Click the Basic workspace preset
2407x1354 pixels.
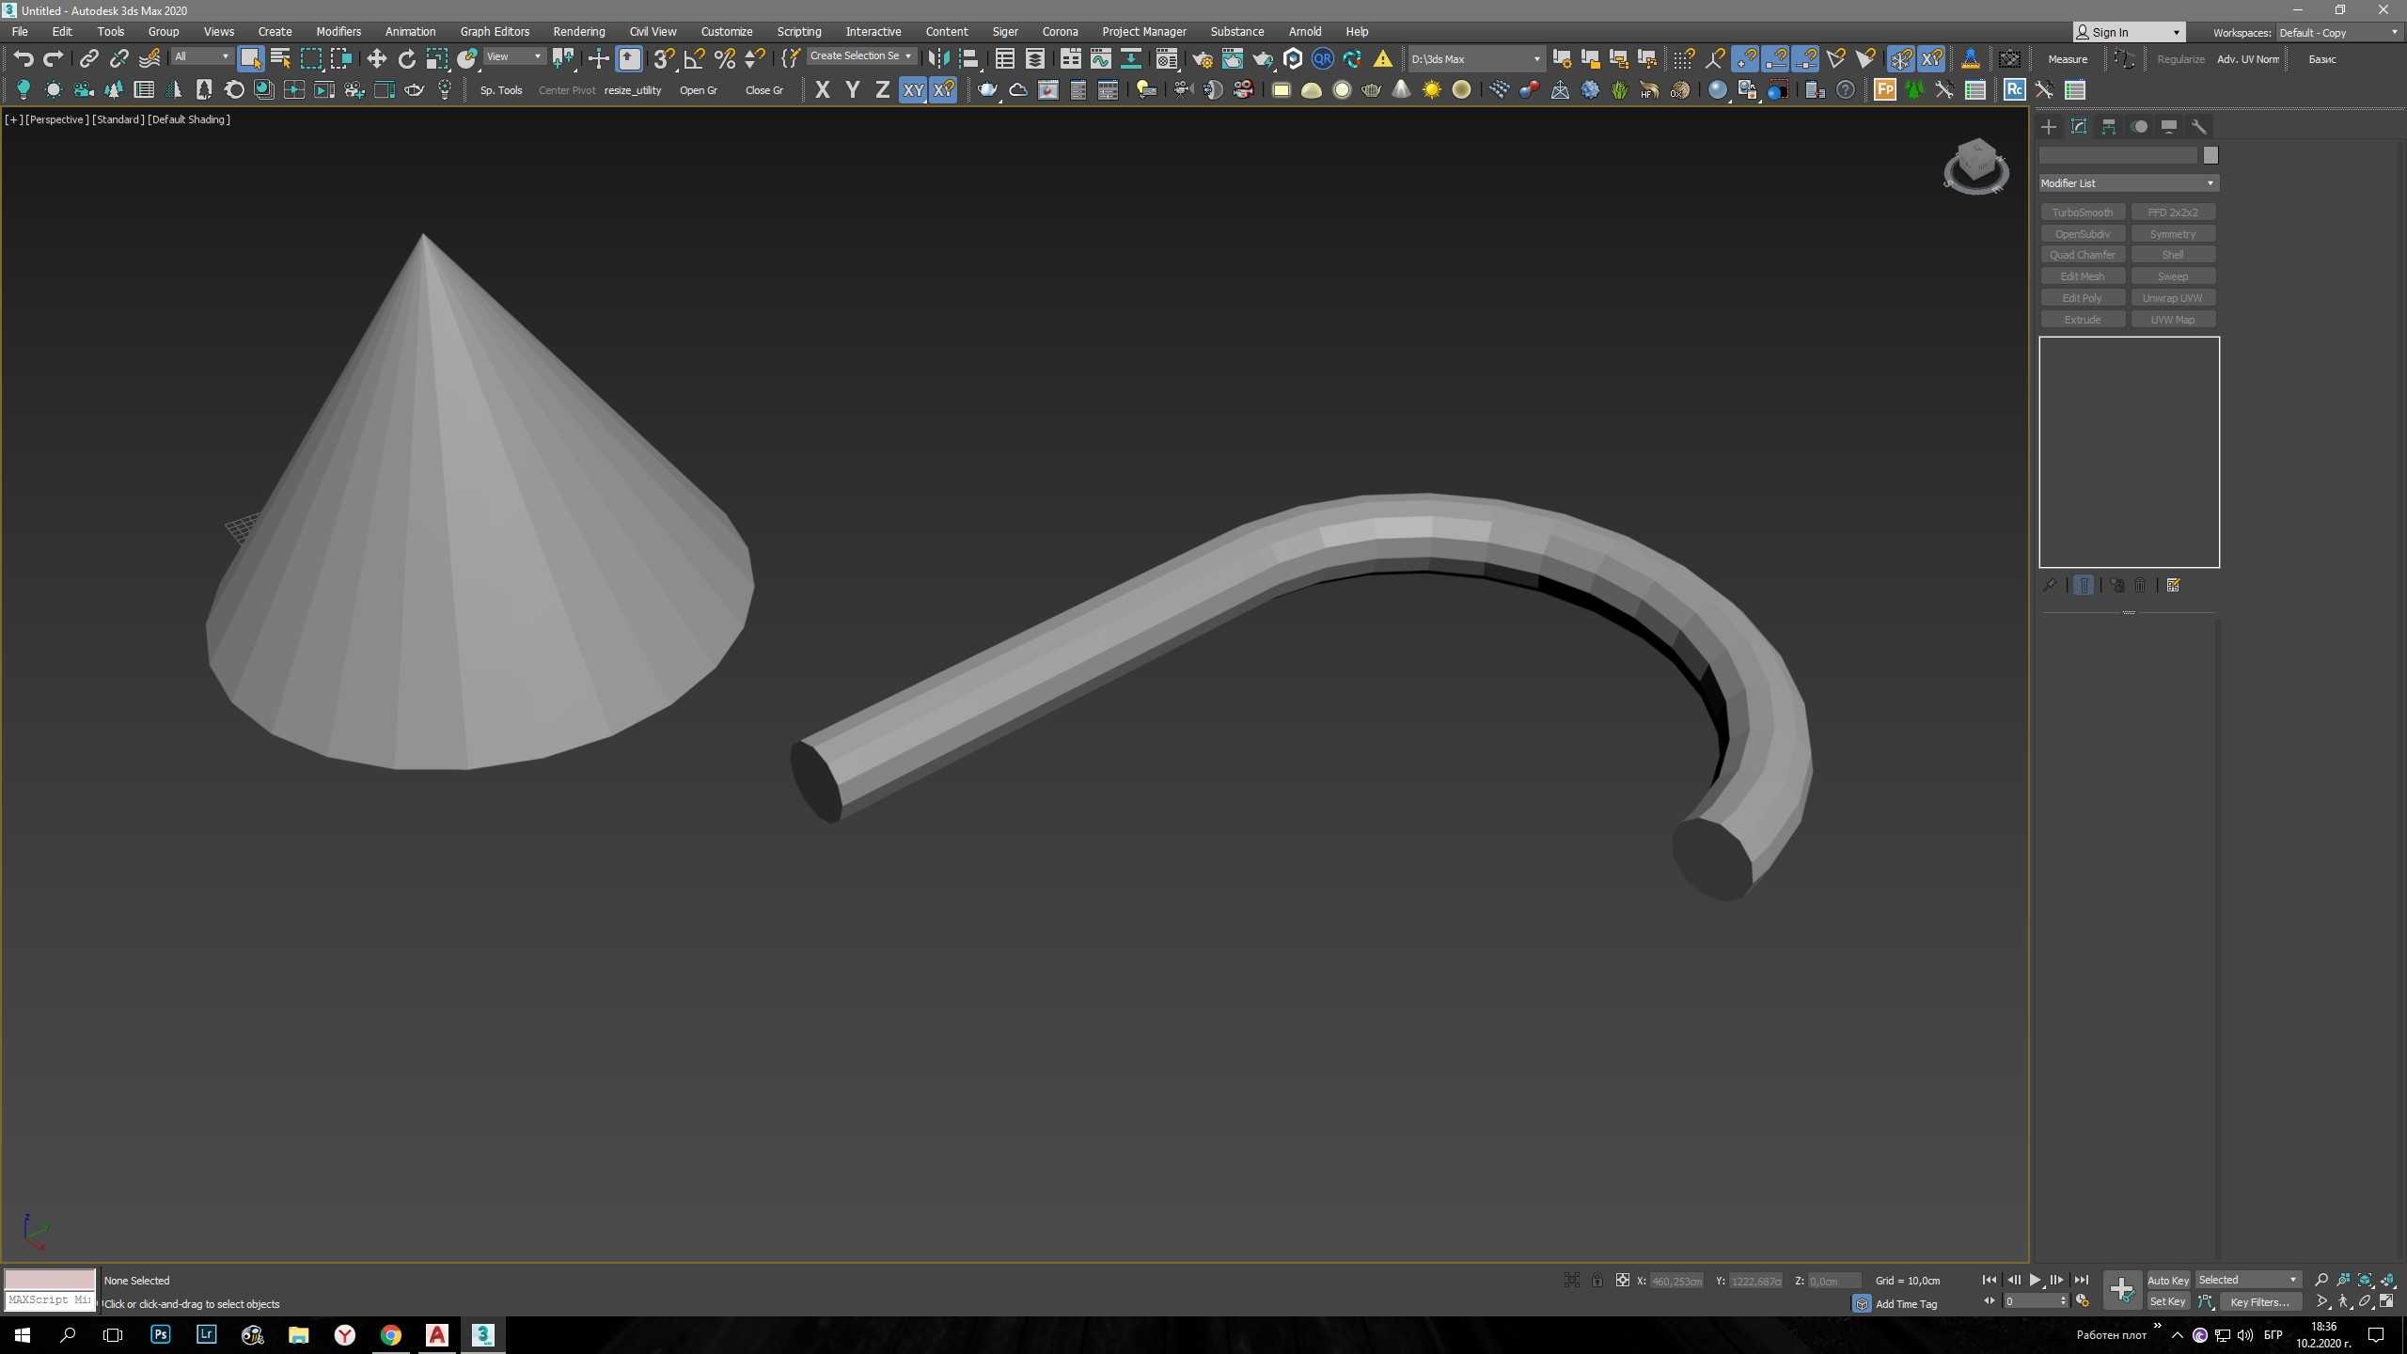pyautogui.click(x=2320, y=59)
